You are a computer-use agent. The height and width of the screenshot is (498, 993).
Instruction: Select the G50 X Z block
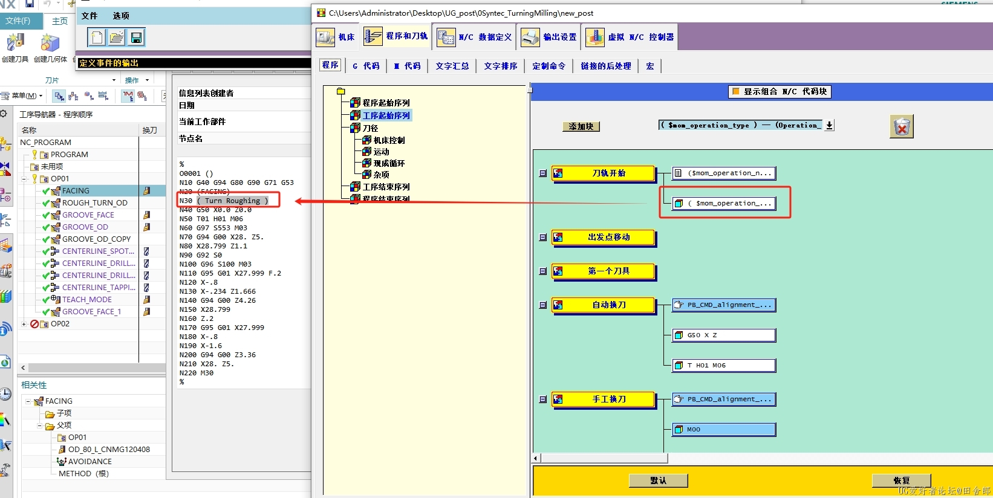coord(724,335)
